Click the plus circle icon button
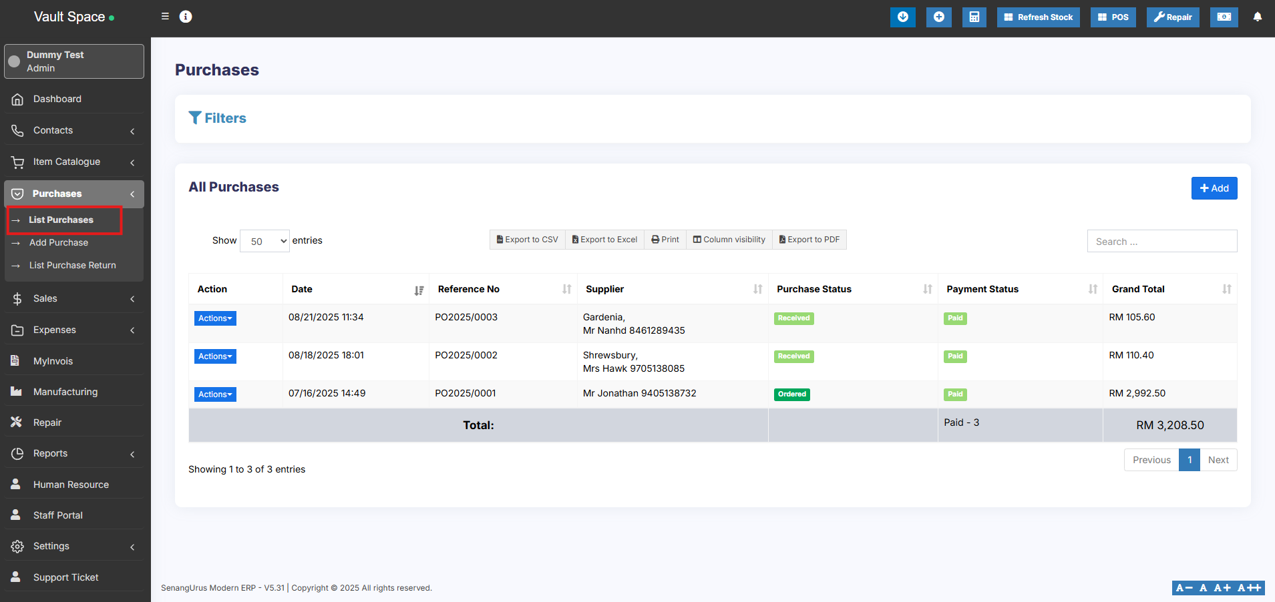The height and width of the screenshot is (602, 1275). click(938, 17)
